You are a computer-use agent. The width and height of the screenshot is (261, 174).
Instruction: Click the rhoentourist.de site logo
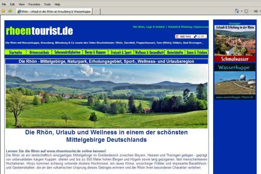point(39,31)
